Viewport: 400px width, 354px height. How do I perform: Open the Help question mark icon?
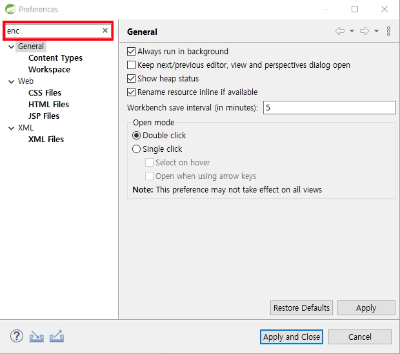(x=17, y=336)
